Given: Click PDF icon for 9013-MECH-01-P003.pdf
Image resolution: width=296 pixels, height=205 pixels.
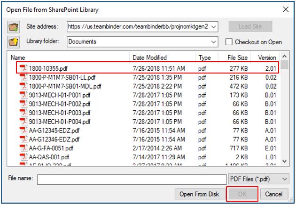Looking at the screenshot, I should [x=23, y=113].
